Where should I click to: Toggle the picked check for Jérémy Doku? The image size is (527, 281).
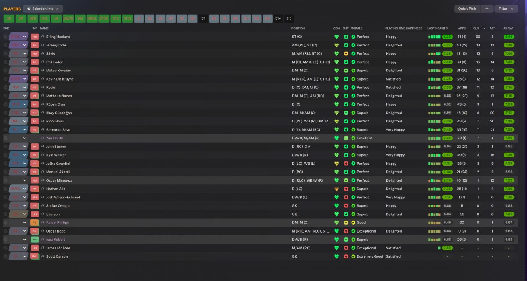(6, 45)
